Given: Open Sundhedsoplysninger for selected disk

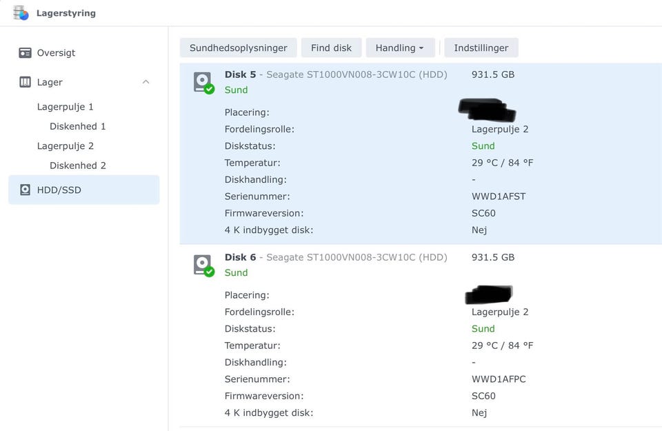Looking at the screenshot, I should tap(238, 48).
